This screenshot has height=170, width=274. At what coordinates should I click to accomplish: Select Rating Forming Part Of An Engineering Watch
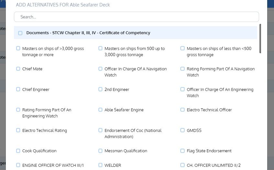[x=18, y=110]
